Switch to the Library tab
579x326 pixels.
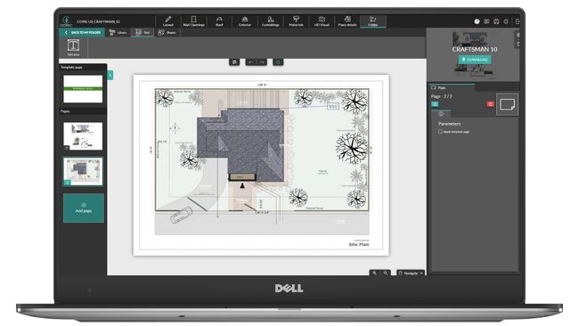(118, 32)
